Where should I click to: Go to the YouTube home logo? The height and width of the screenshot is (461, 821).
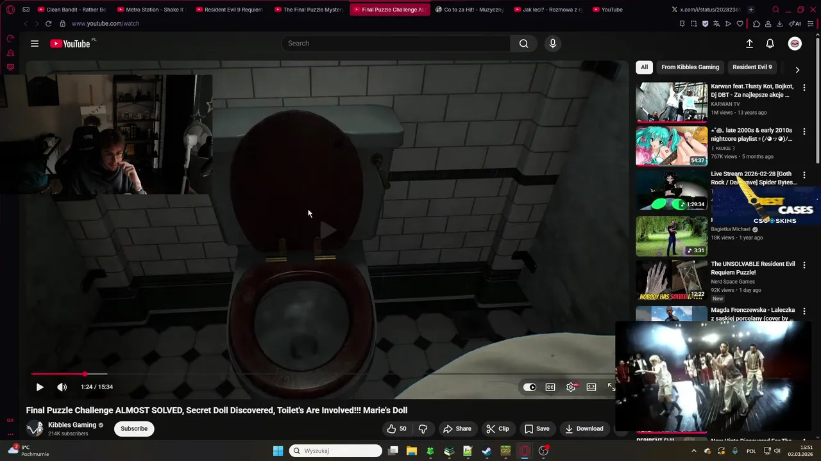71,44
